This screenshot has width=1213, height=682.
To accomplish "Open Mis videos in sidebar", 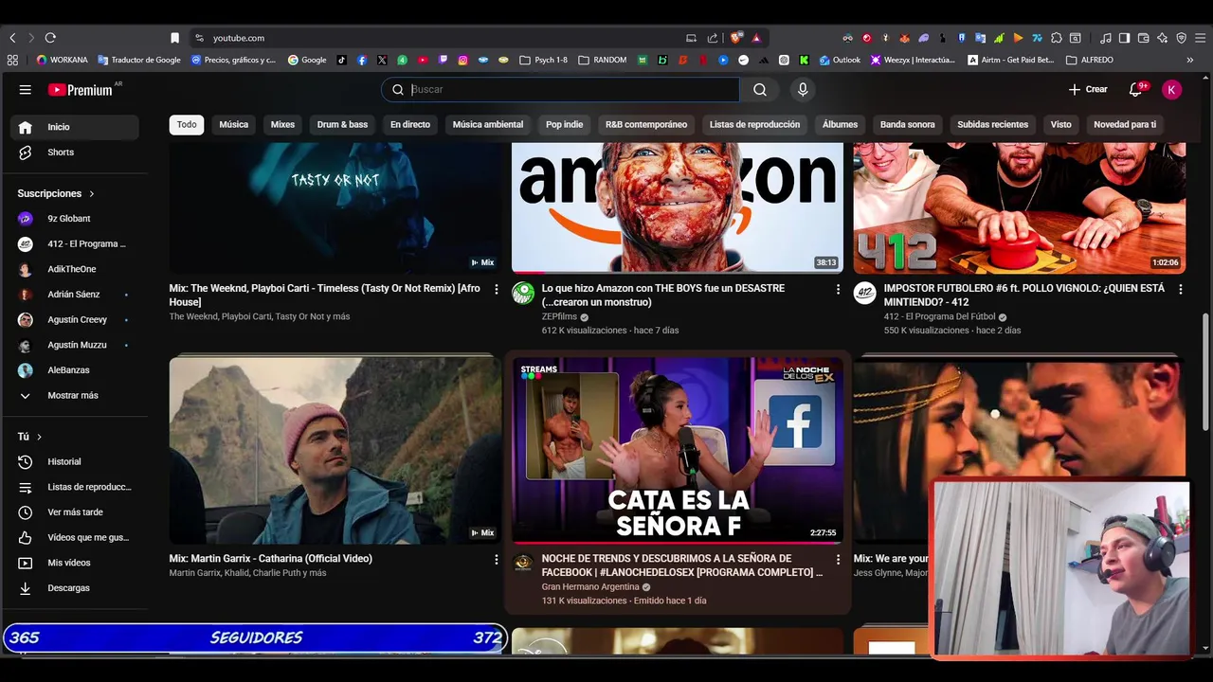I will [x=74, y=563].
